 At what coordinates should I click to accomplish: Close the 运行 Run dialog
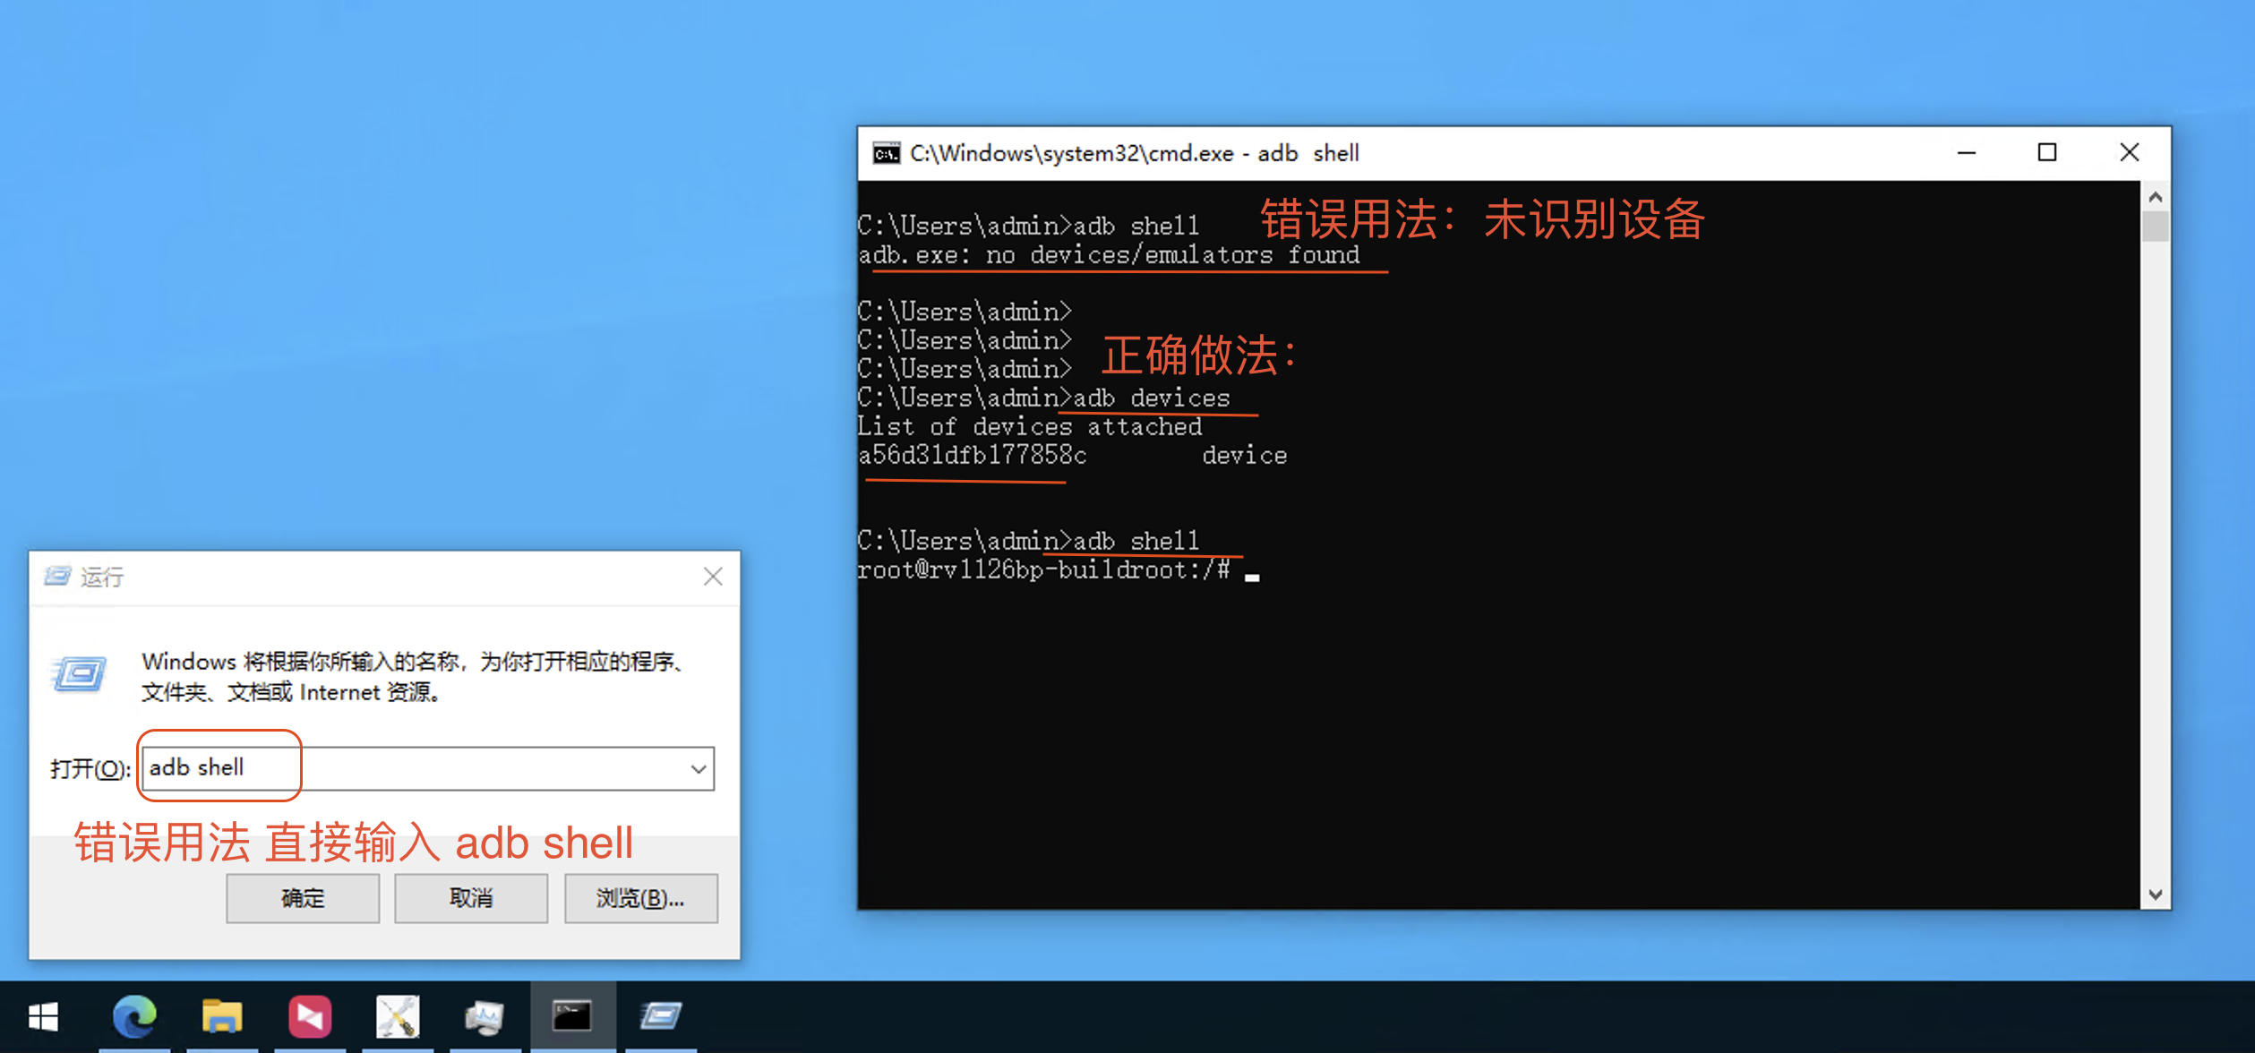click(x=713, y=577)
